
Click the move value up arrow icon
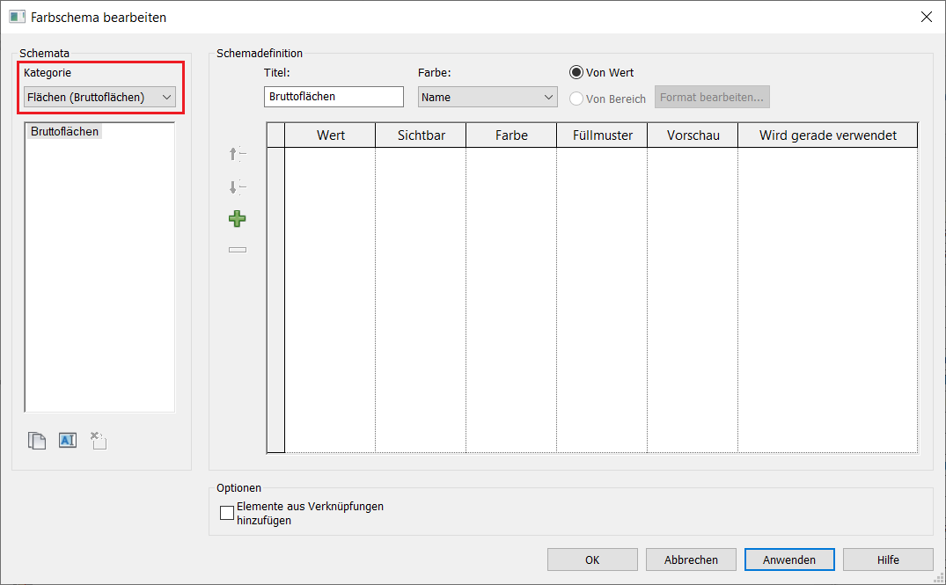pyautogui.click(x=236, y=154)
